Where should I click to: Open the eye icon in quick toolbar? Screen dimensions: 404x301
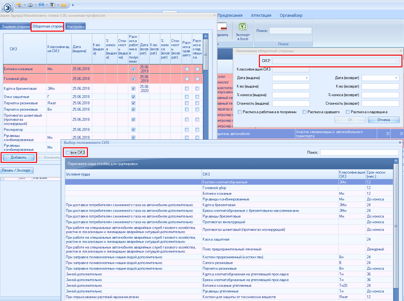[x=30, y=5]
